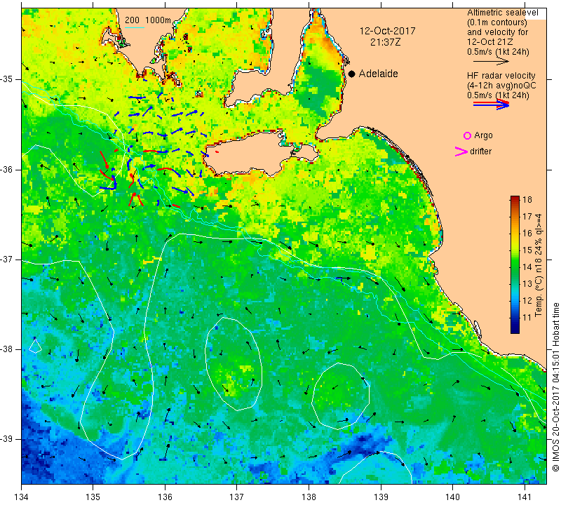Click the altimetric legend '0.5m/s (1kt 24h)' text
Image resolution: width=561 pixels, height=505 pixels.
(x=498, y=51)
